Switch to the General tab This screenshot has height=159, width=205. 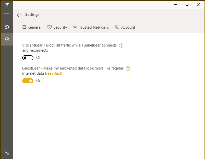coord(32,27)
